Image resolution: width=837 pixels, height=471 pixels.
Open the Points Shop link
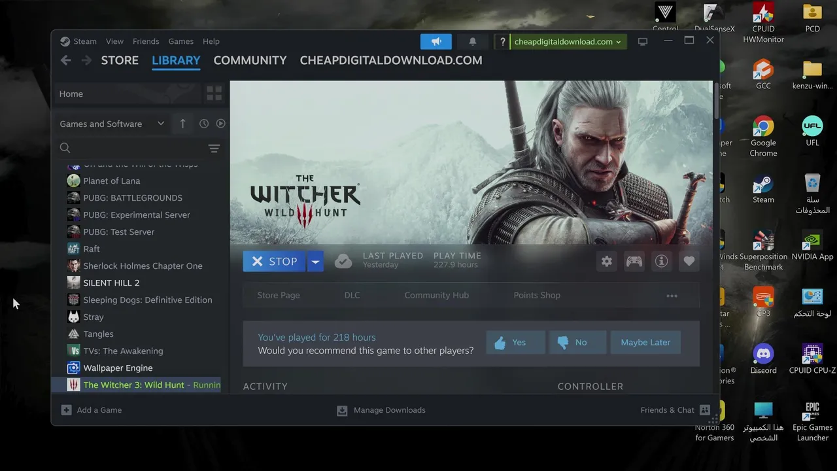point(537,296)
